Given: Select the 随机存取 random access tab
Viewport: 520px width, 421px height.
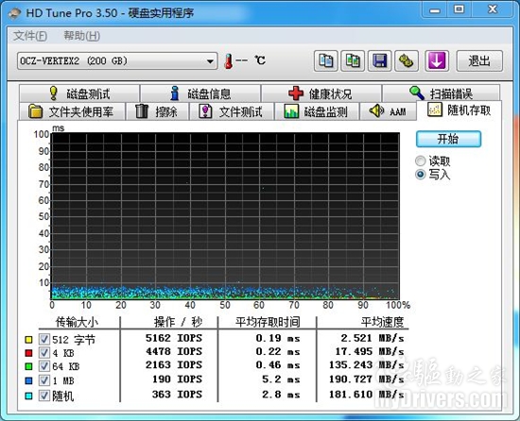Looking at the screenshot, I should (x=459, y=110).
